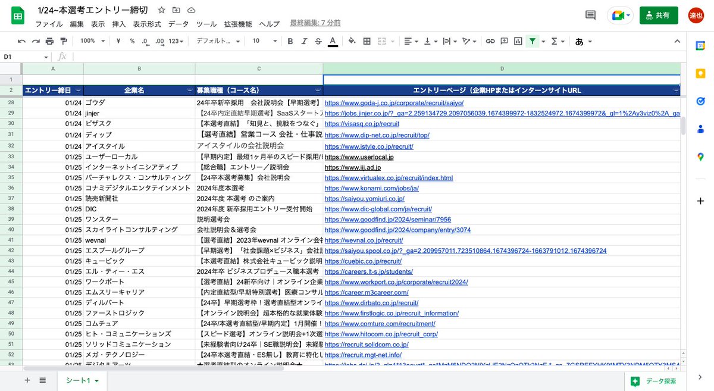Open the visasq.co.jp/recruit link
This screenshot has height=391, width=714.
pyautogui.click(x=362, y=124)
